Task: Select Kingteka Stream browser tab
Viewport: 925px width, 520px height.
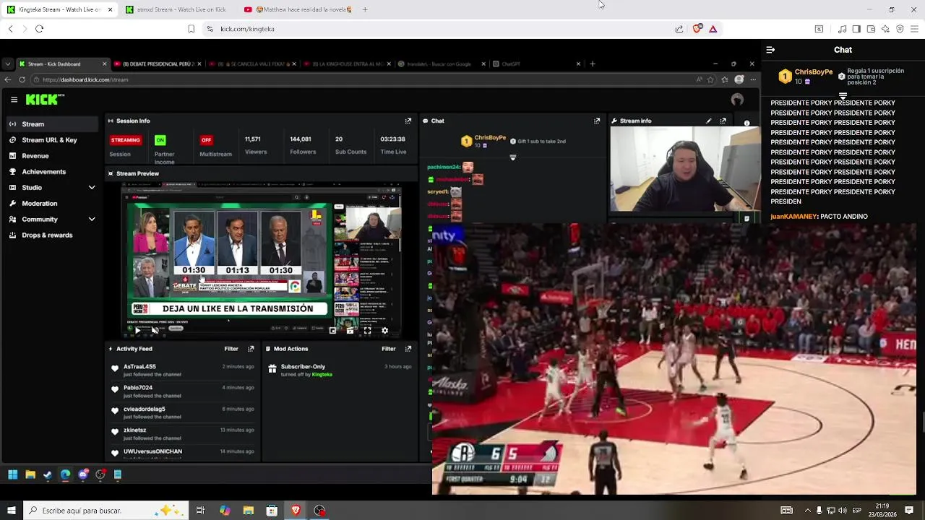Action: coord(59,9)
